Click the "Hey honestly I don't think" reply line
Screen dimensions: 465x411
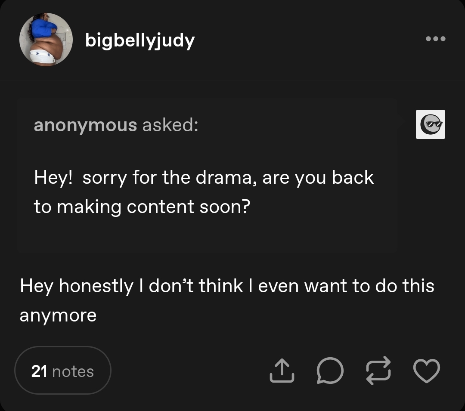227,286
